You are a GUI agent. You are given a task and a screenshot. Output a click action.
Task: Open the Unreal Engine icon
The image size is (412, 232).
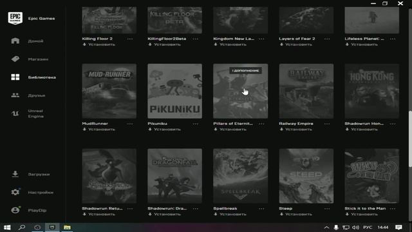tap(15, 113)
